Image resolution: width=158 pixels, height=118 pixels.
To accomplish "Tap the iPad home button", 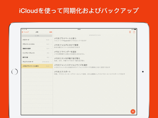I will click(15, 72).
